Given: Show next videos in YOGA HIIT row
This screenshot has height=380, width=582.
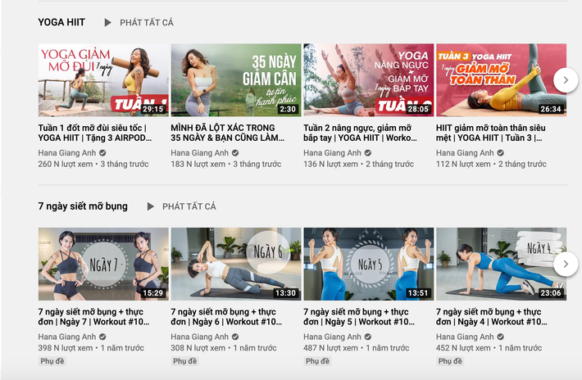Looking at the screenshot, I should click(566, 80).
